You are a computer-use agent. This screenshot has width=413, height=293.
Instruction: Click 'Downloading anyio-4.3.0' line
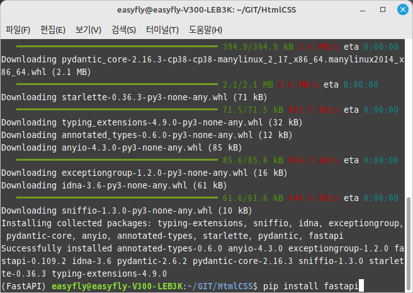[122, 147]
